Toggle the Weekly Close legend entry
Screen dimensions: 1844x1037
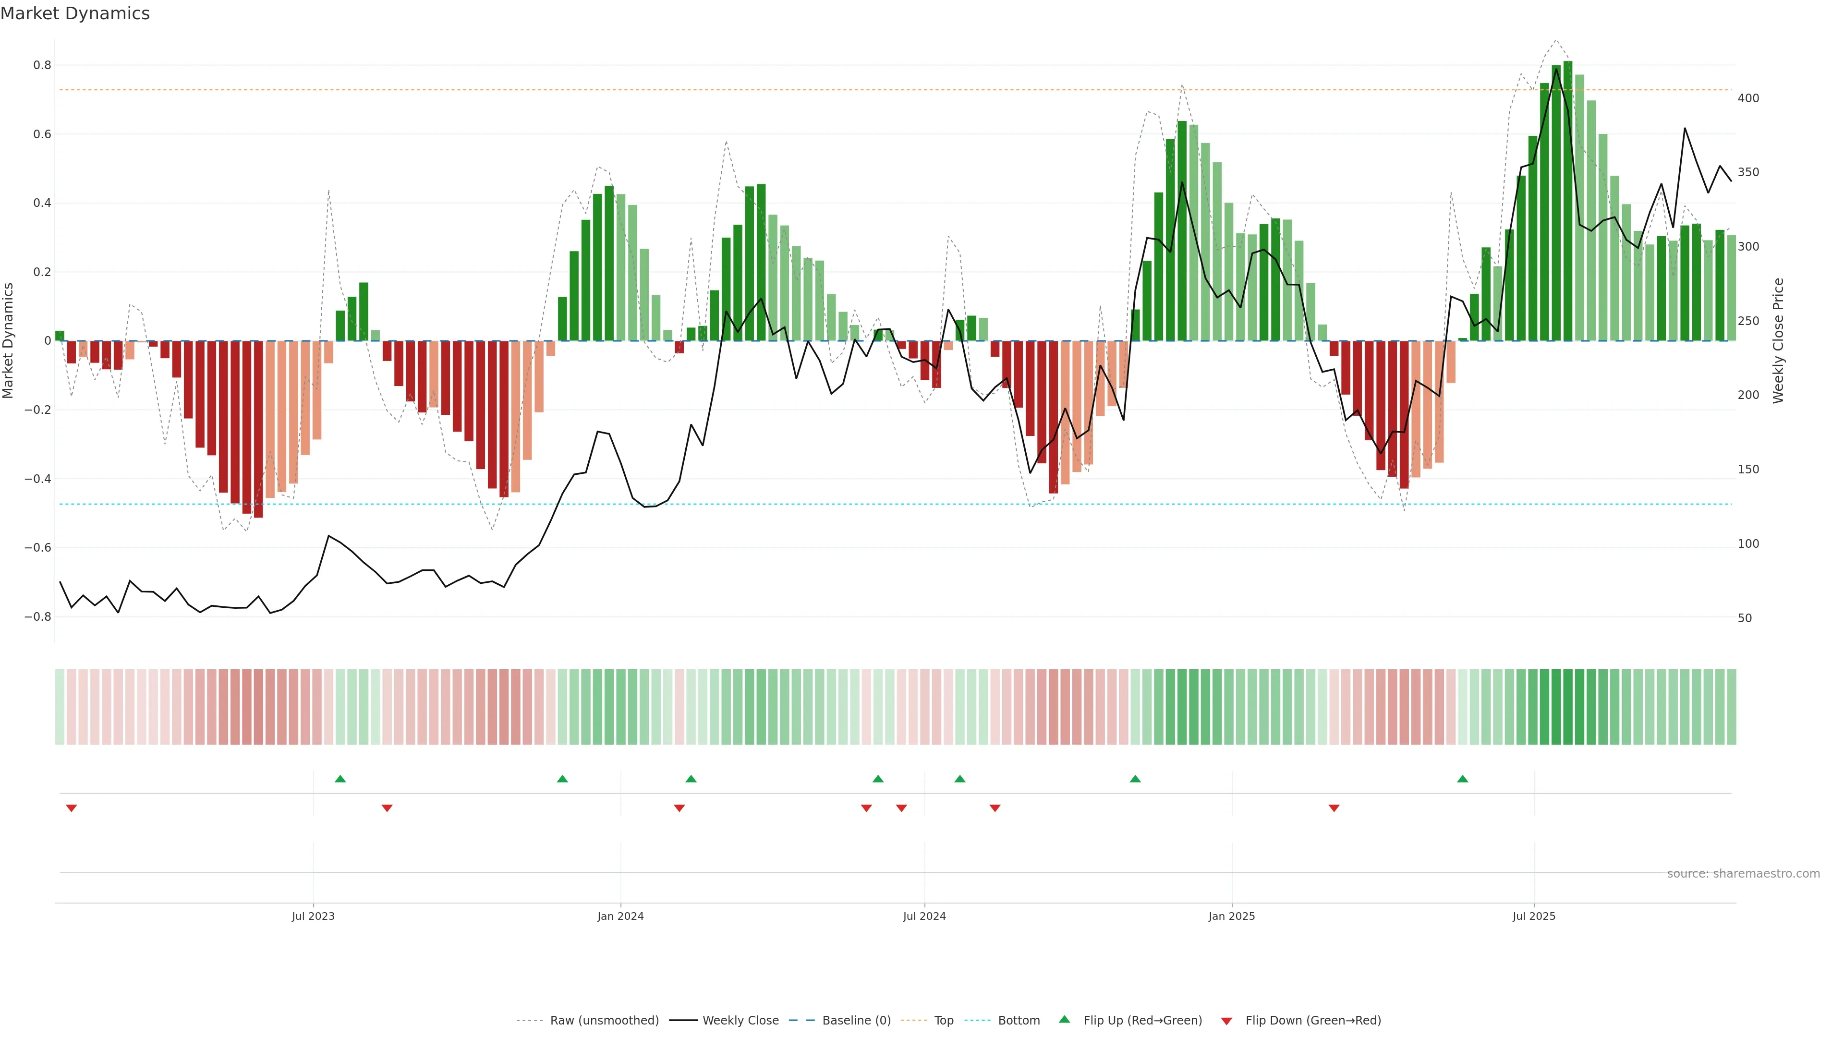point(740,1021)
